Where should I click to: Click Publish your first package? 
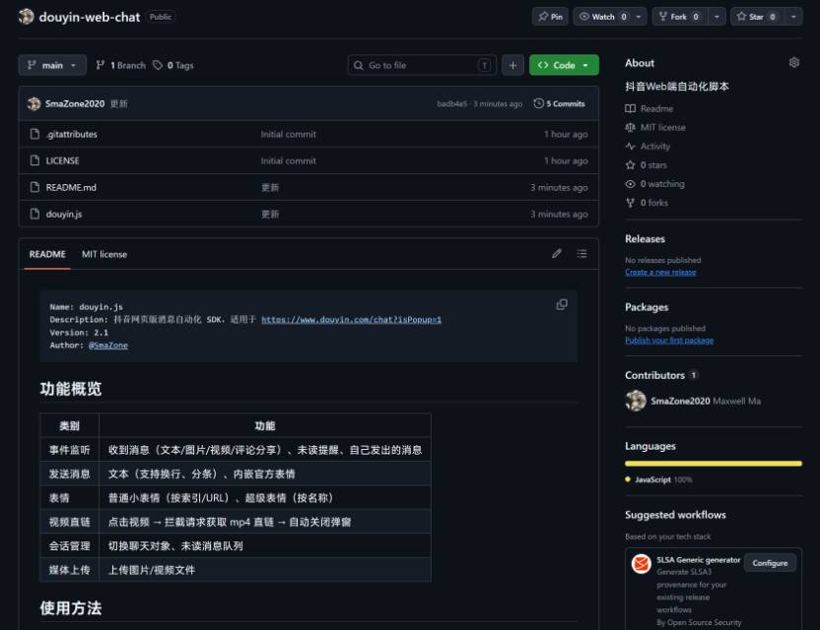coord(669,341)
